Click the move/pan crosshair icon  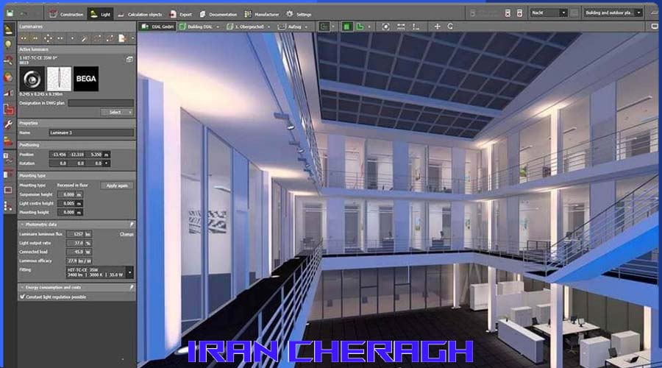coord(438,26)
